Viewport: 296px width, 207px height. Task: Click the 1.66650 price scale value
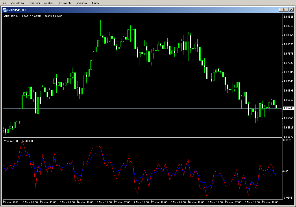click(289, 100)
